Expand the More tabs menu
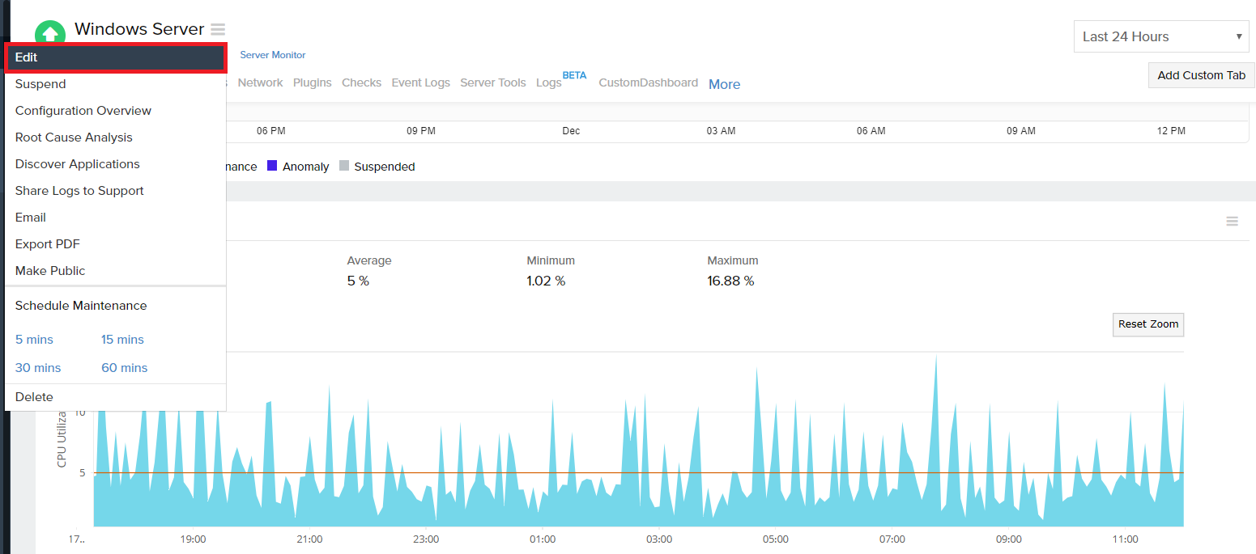Screen dimensions: 1256x554 point(724,84)
